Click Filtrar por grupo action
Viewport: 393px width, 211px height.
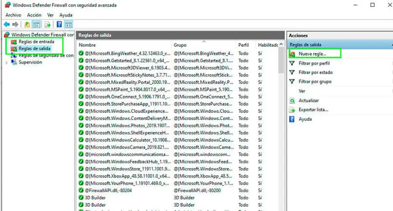pyautogui.click(x=315, y=82)
